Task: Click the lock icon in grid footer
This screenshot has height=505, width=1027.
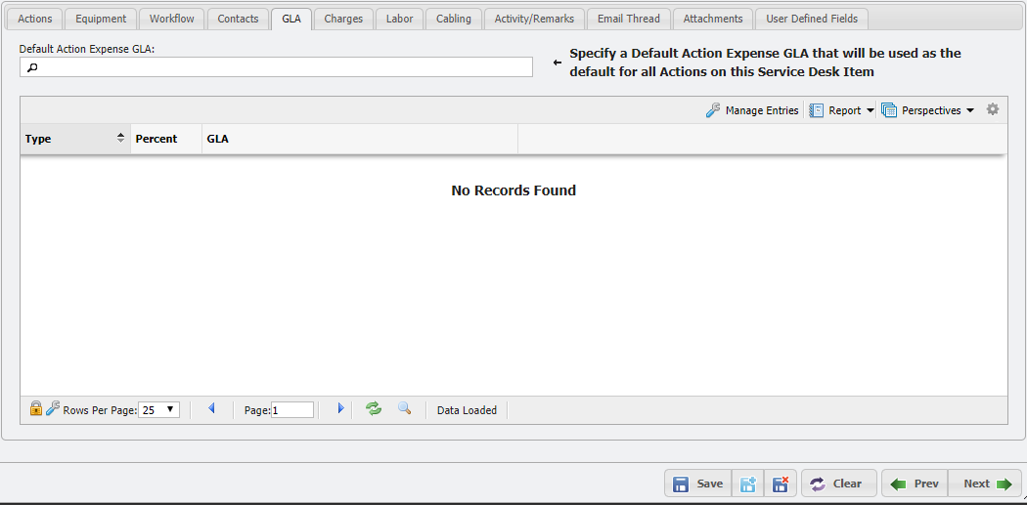Action: (x=36, y=409)
